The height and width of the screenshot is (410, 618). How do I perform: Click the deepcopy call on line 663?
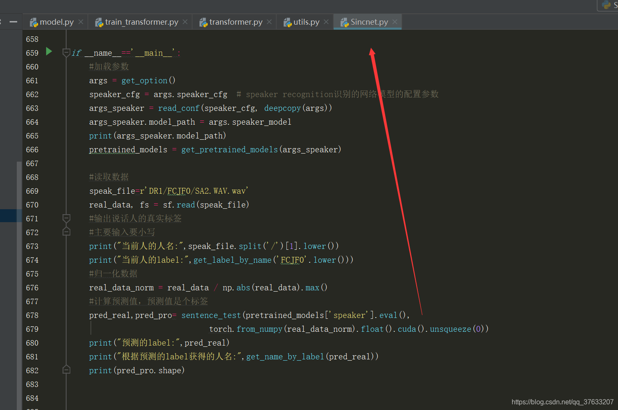click(283, 108)
